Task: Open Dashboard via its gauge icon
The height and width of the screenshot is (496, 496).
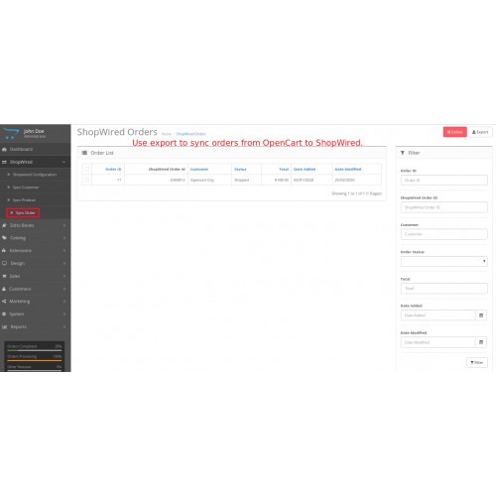Action: coord(4,150)
